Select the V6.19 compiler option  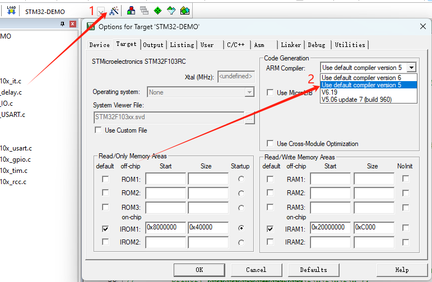click(369, 92)
